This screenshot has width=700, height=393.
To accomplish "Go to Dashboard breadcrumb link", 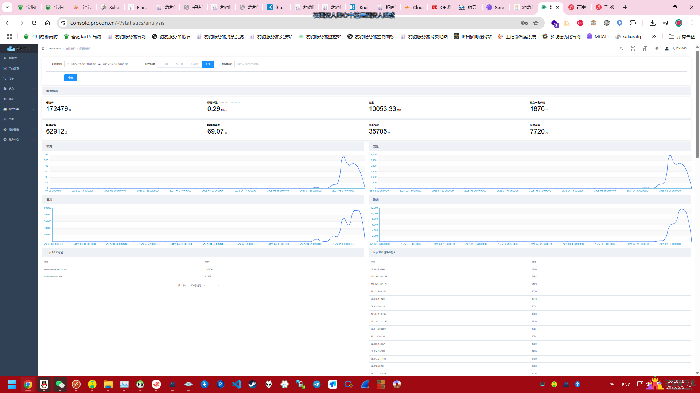I will (x=55, y=48).
